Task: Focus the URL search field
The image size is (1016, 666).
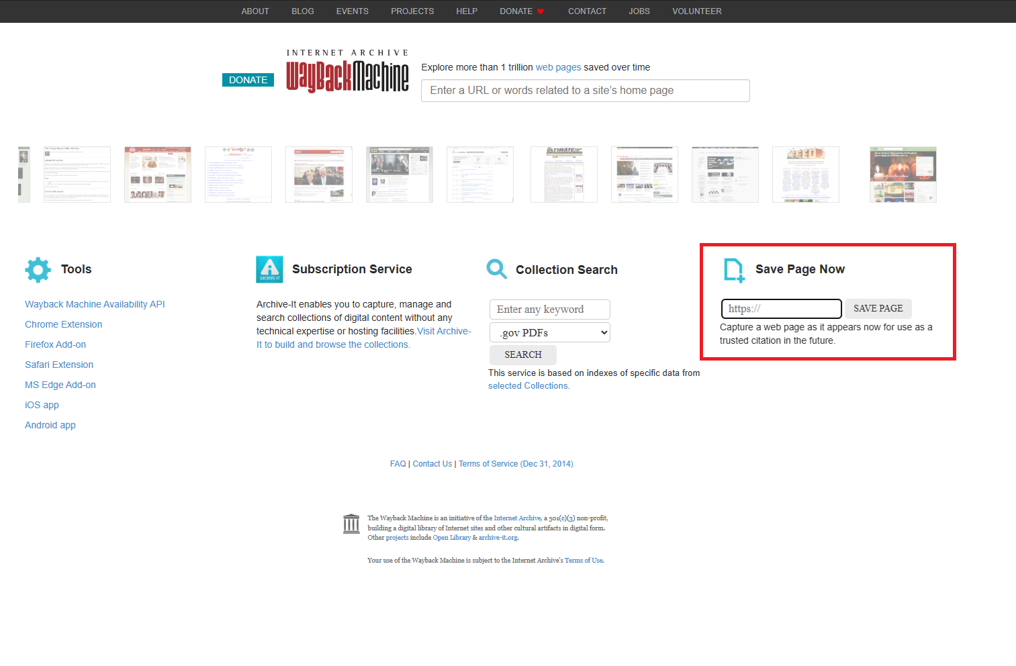Action: (586, 91)
